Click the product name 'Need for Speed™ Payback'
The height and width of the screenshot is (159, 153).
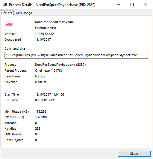(55, 22)
